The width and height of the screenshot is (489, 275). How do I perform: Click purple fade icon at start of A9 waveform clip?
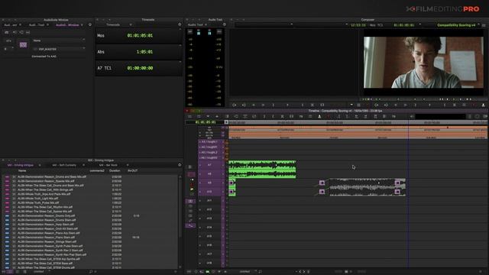pyautogui.click(x=322, y=183)
